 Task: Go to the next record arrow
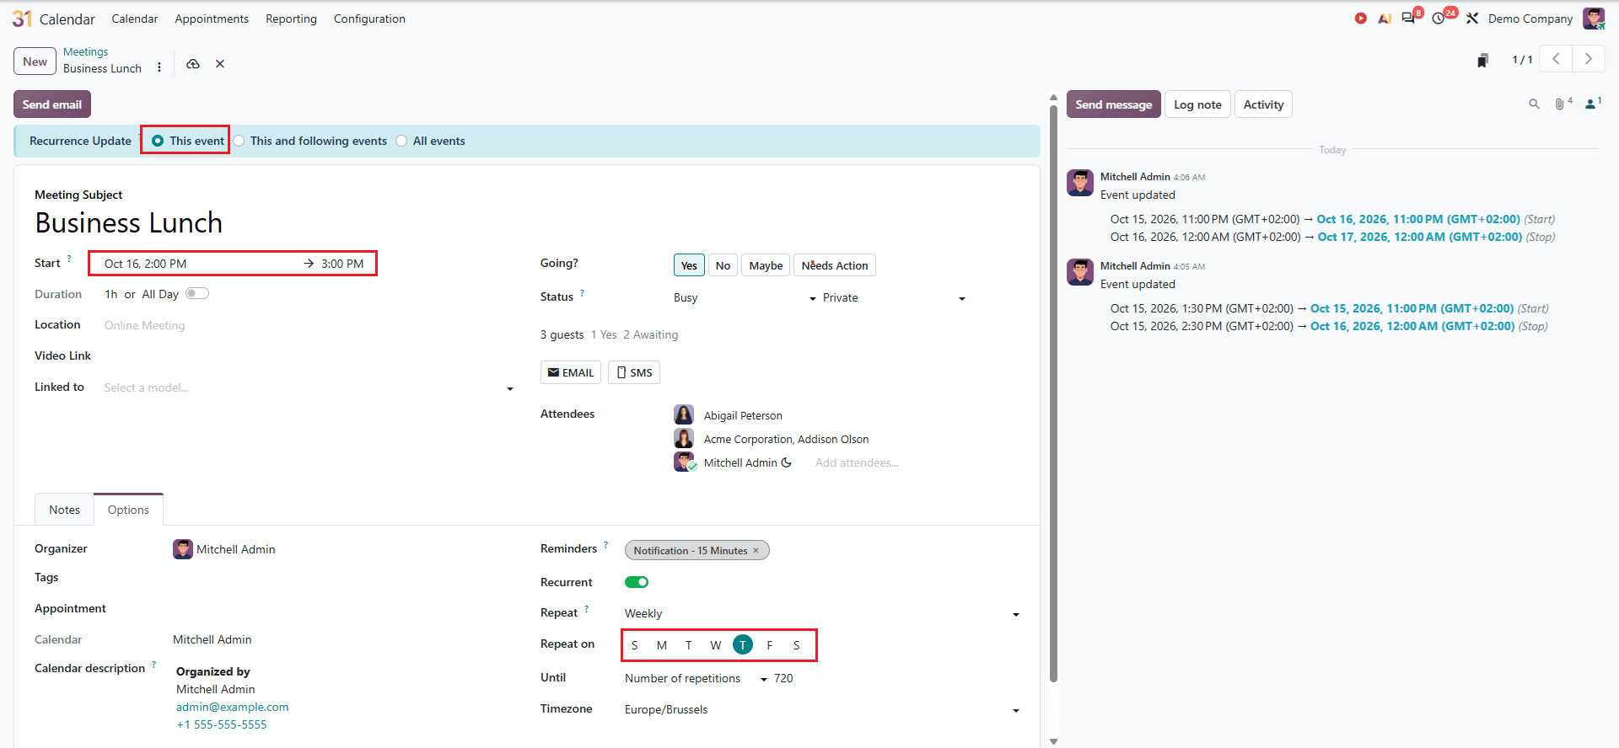coord(1589,59)
